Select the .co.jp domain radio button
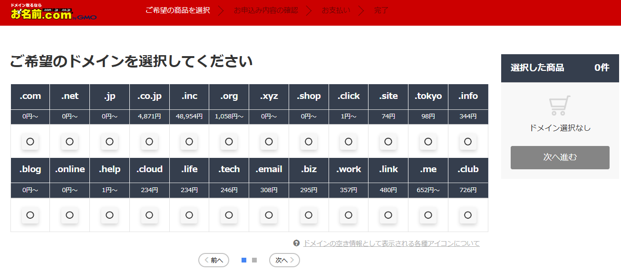The height and width of the screenshot is (272, 621). click(149, 141)
